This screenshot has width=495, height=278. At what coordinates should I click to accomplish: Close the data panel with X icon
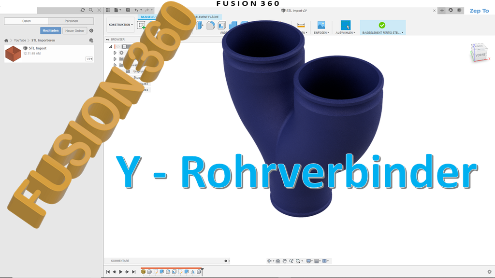[99, 10]
